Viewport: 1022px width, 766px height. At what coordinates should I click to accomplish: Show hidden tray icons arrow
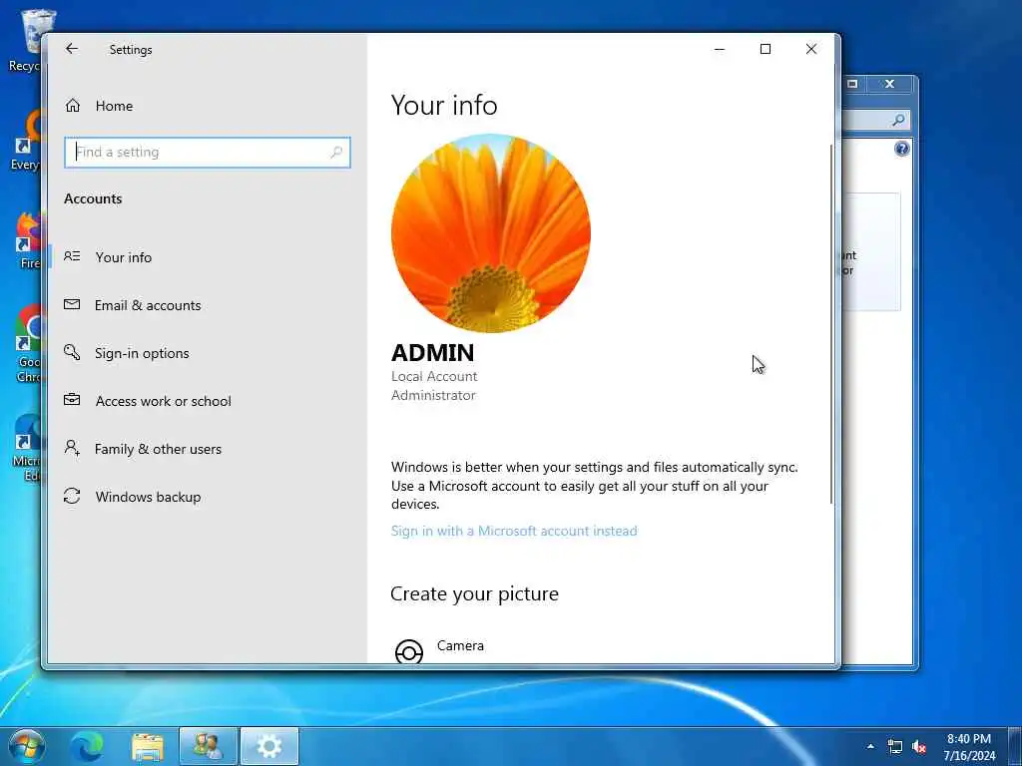870,746
